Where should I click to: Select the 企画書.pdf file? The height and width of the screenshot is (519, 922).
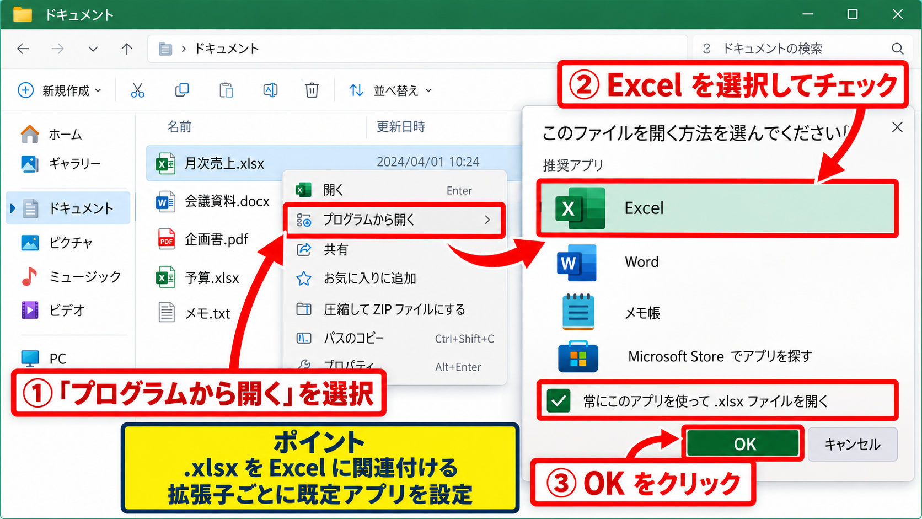pos(202,239)
